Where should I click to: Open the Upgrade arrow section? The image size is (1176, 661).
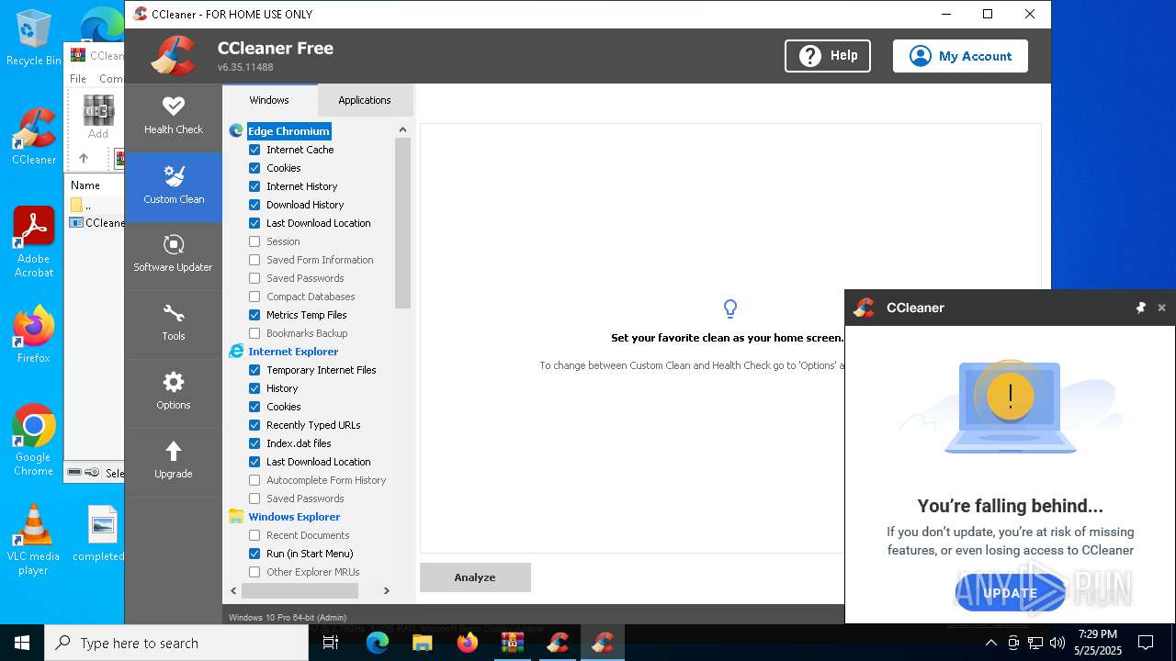click(173, 462)
